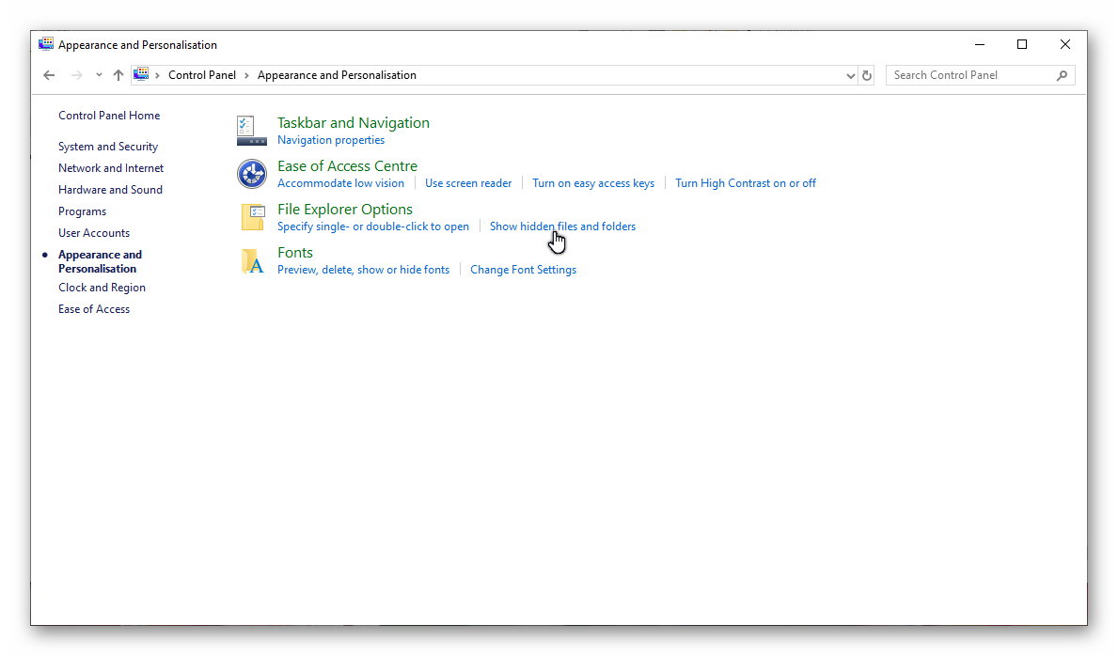The image size is (1118, 656).
Task: Select Appearance and Personalisation in sidebar
Action: pyautogui.click(x=100, y=261)
